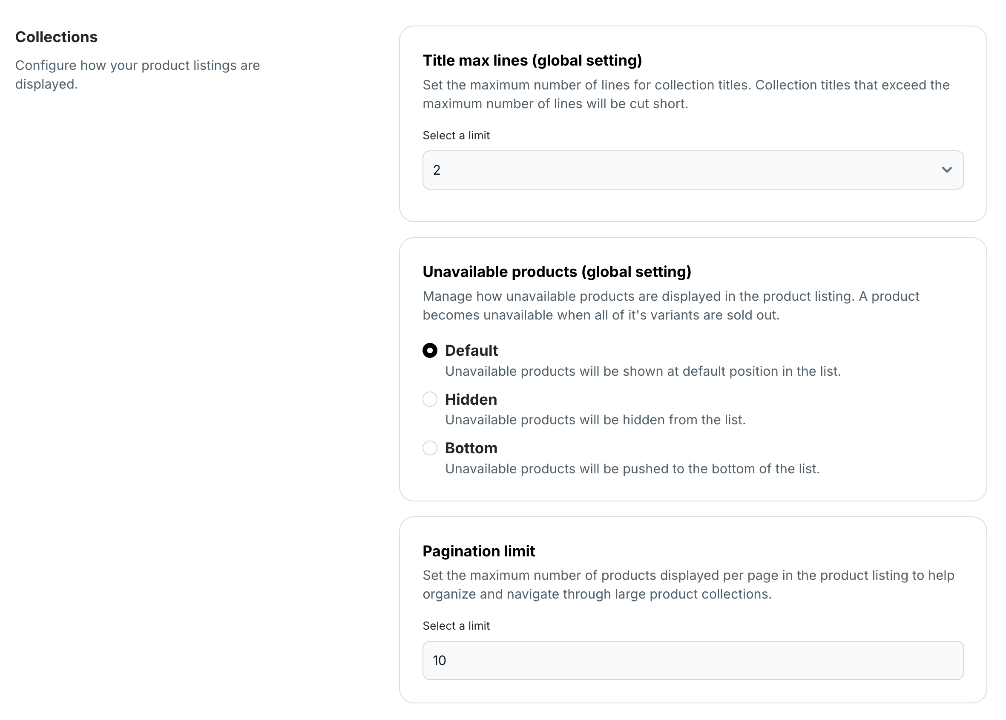
Task: Click the Title max lines card description paragraph
Action: click(x=685, y=94)
